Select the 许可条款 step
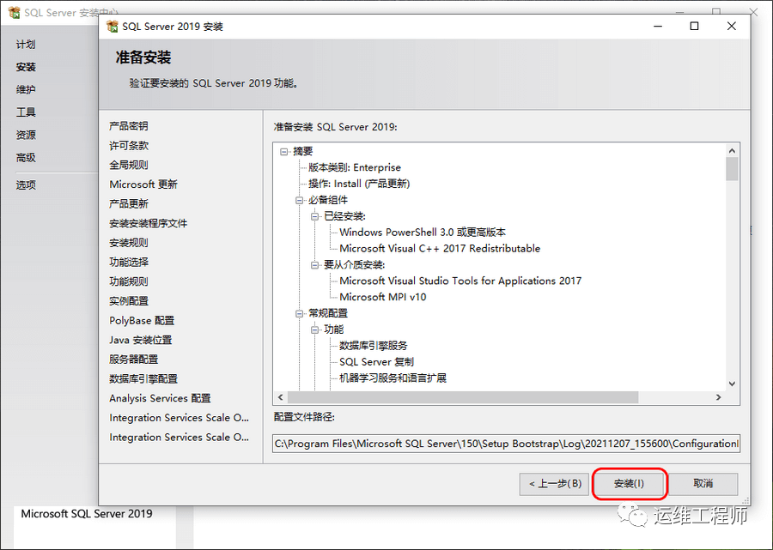The height and width of the screenshot is (550, 773). pyautogui.click(x=129, y=146)
